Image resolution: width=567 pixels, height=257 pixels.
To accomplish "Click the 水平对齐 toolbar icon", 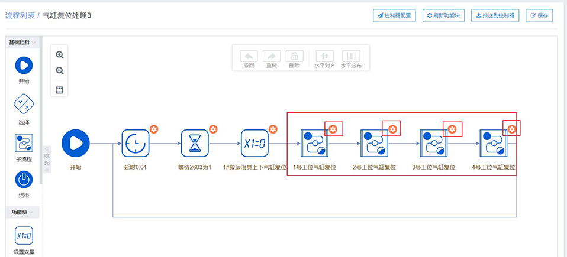I will point(325,56).
